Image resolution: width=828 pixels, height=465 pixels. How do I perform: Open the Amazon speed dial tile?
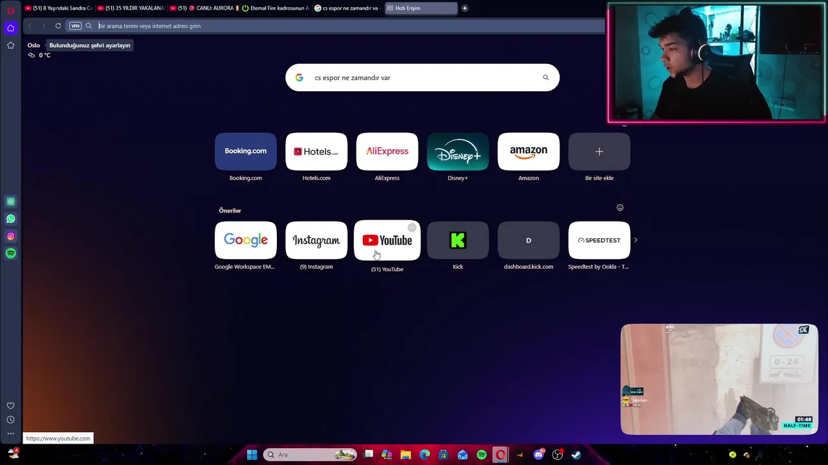pos(528,152)
